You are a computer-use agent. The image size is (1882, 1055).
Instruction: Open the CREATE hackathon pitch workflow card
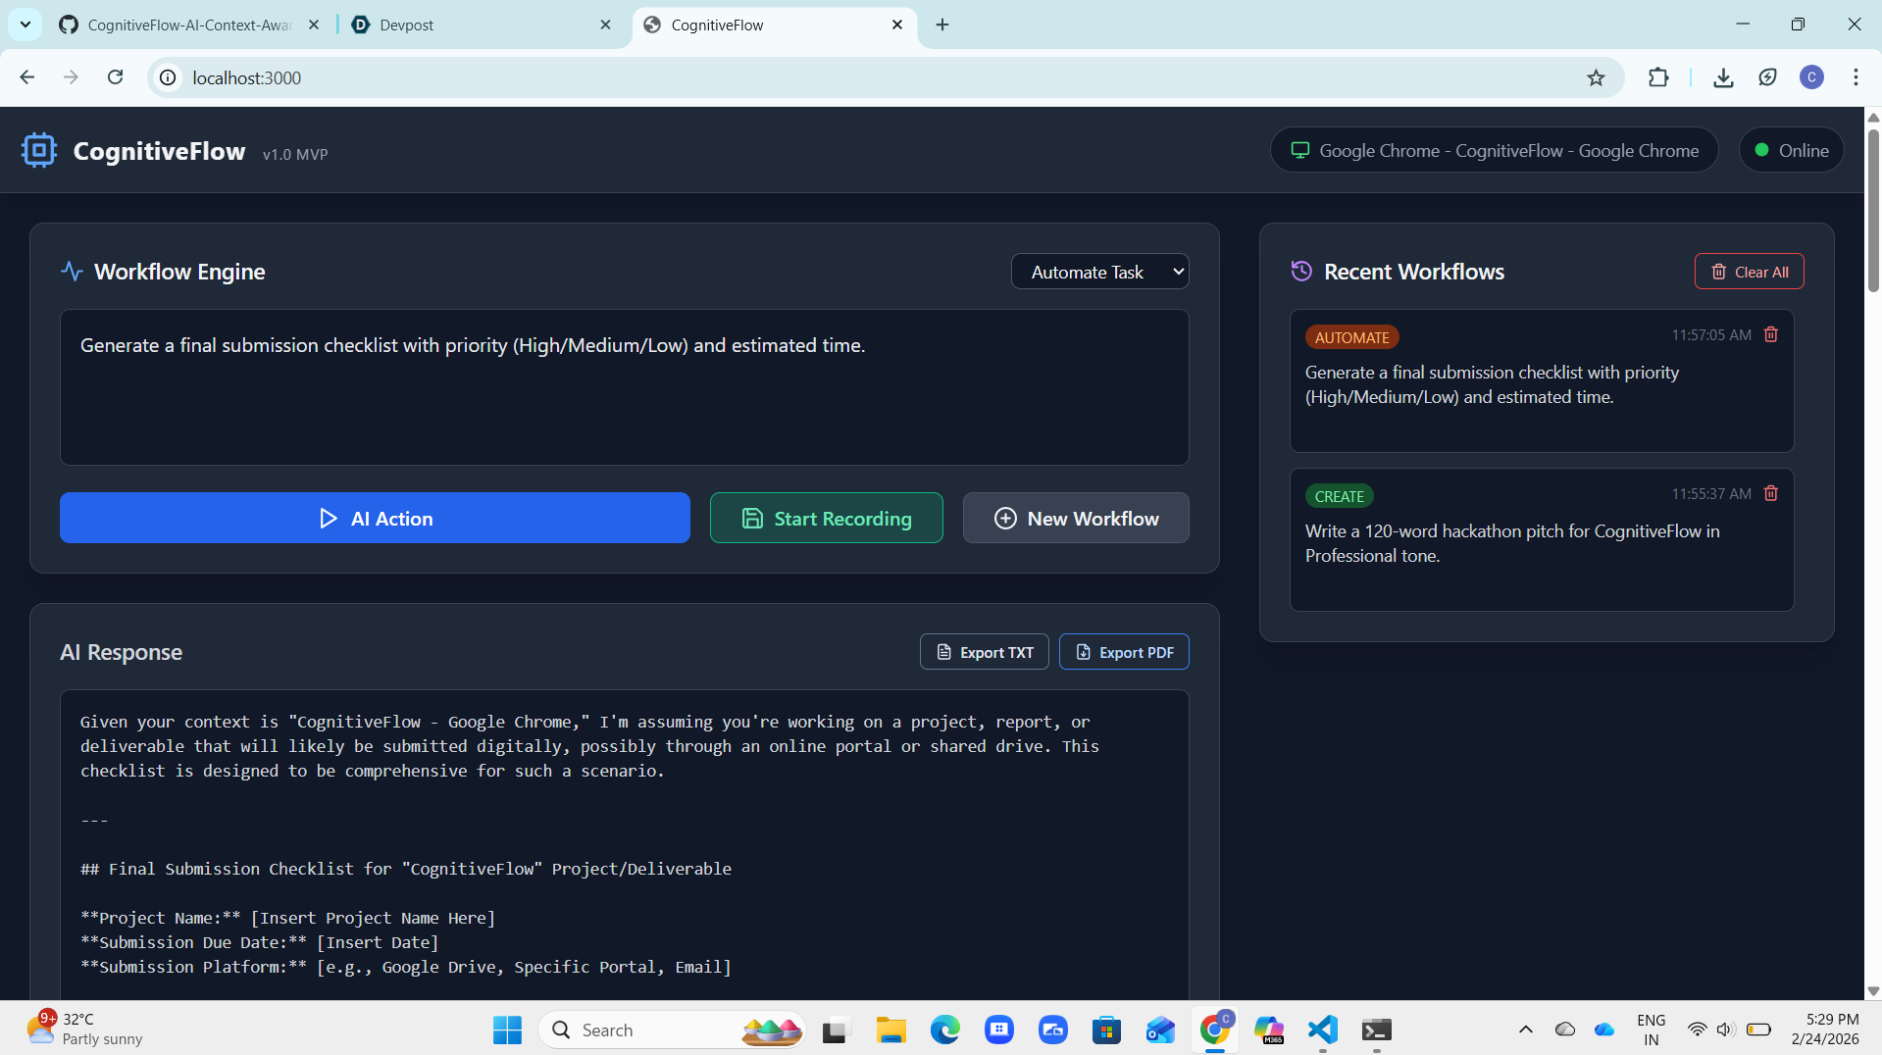[1542, 539]
